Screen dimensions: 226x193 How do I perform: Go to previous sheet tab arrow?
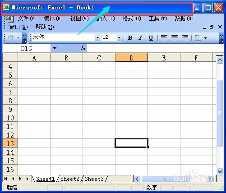13,179
